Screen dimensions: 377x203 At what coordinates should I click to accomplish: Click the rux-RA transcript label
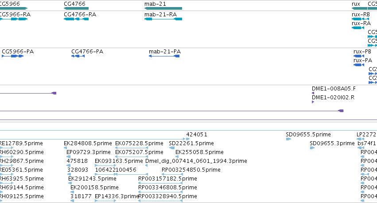(x=361, y=23)
